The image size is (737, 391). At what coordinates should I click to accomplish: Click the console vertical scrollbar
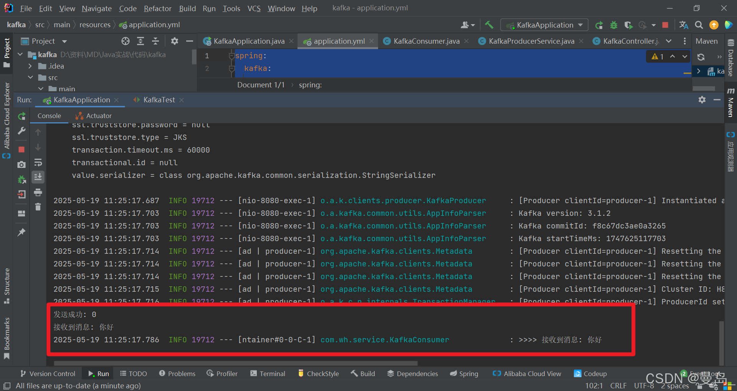pyautogui.click(x=721, y=343)
